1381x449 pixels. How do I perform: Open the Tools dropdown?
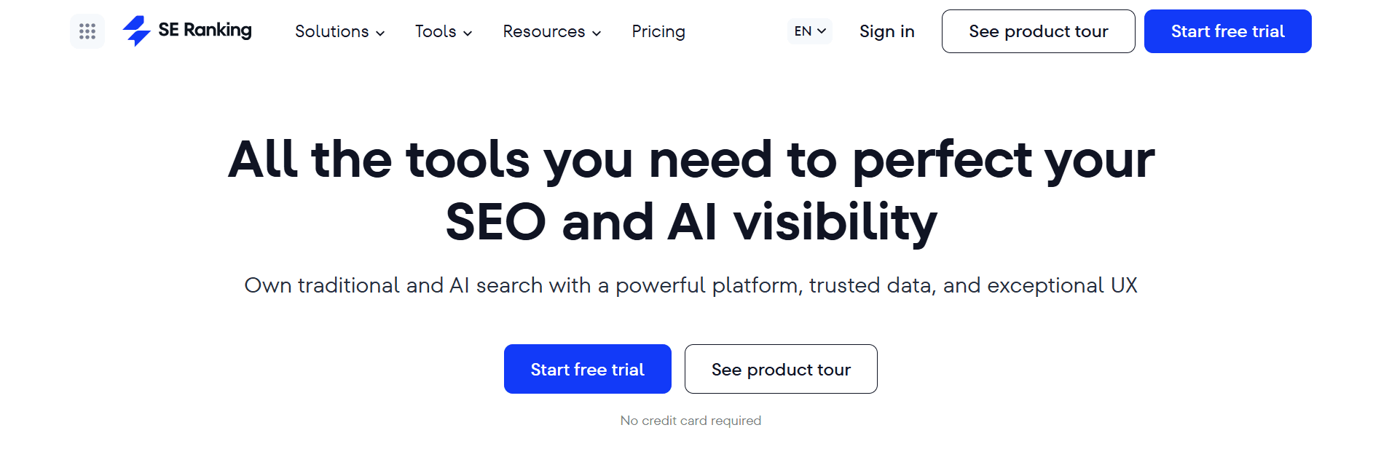click(x=436, y=32)
